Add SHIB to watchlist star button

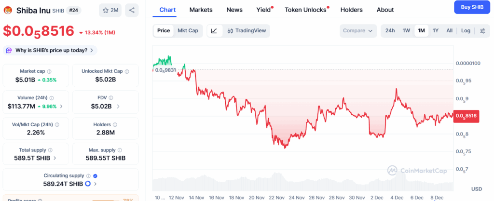(x=110, y=10)
